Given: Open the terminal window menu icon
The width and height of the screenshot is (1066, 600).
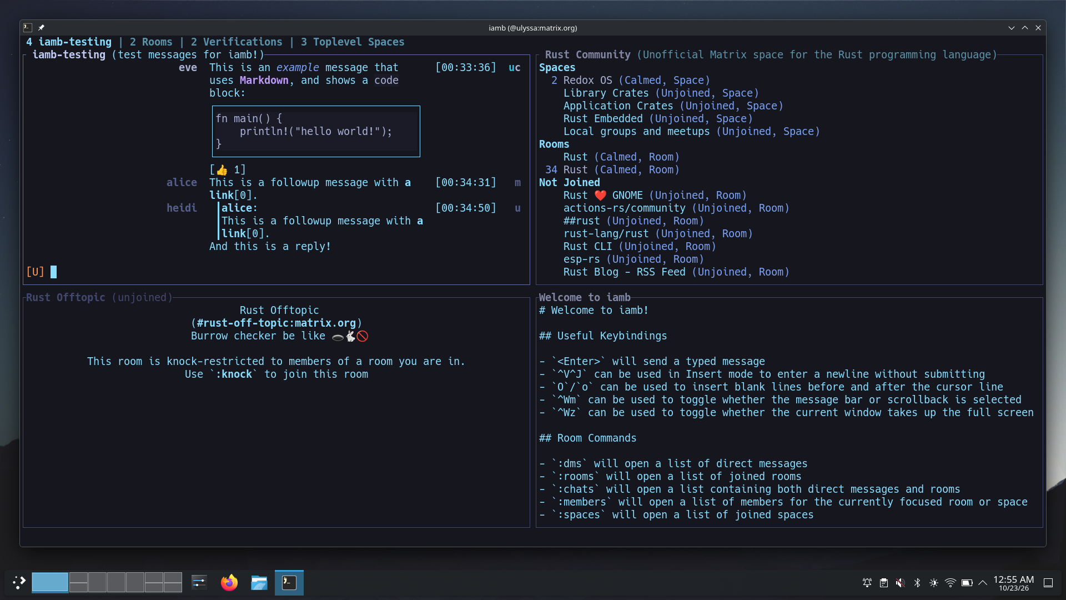Looking at the screenshot, I should click(x=28, y=28).
